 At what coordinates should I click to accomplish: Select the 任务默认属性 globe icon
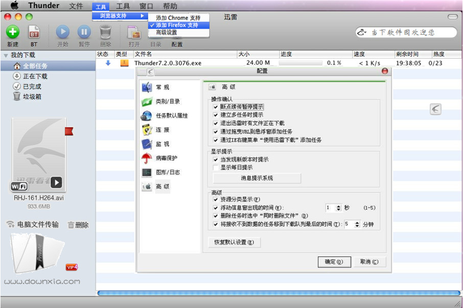click(x=147, y=115)
